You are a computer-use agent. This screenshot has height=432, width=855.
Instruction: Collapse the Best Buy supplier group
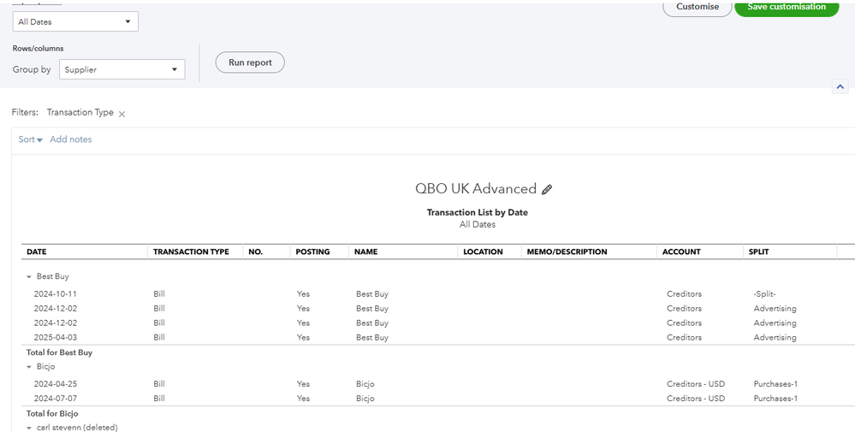[29, 277]
